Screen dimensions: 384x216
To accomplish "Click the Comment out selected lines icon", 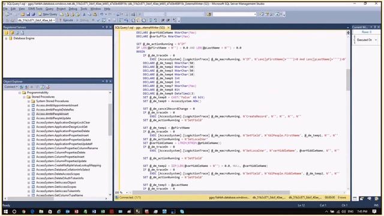I will [151, 20].
